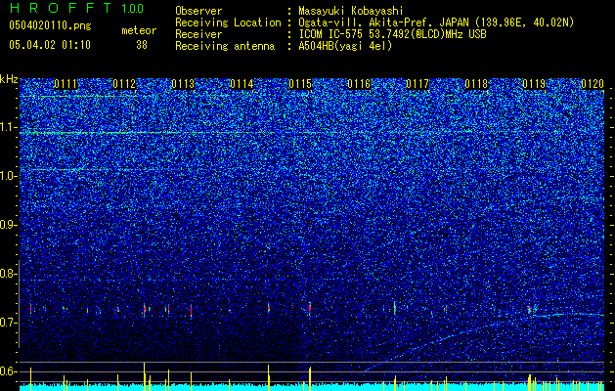Select the filename 0504020110.png
Image resolution: width=615 pixels, height=391 pixels.
(50, 25)
